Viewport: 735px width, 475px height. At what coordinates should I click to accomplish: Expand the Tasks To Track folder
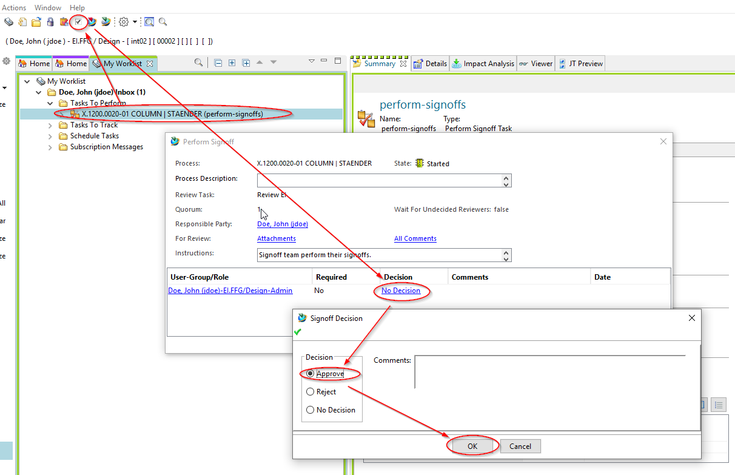50,125
